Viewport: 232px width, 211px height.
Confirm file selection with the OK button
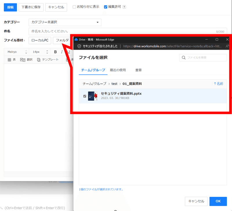pos(218,201)
